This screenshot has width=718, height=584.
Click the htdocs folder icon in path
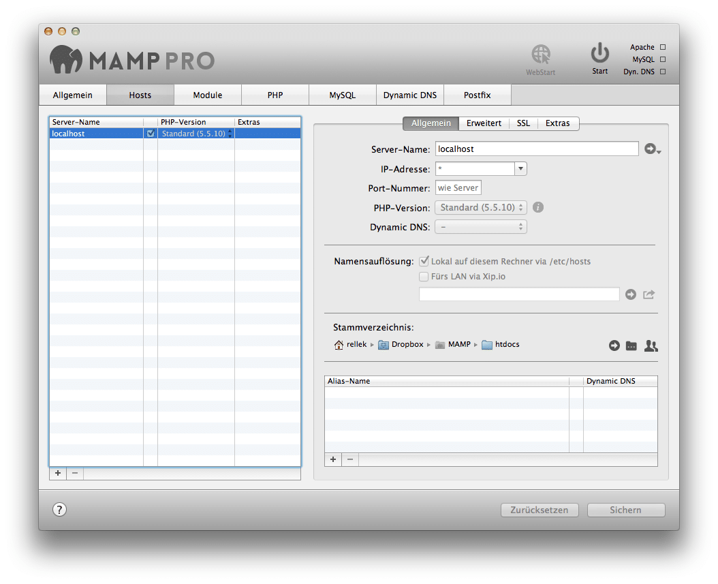tap(487, 344)
